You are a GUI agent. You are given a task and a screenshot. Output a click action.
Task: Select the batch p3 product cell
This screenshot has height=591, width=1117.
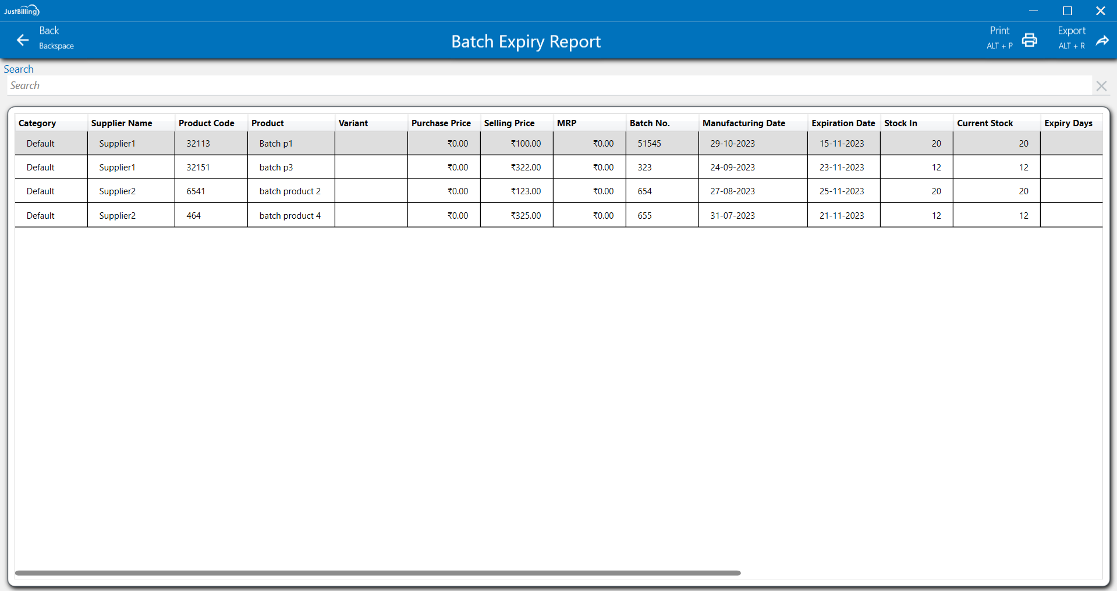pyautogui.click(x=276, y=168)
